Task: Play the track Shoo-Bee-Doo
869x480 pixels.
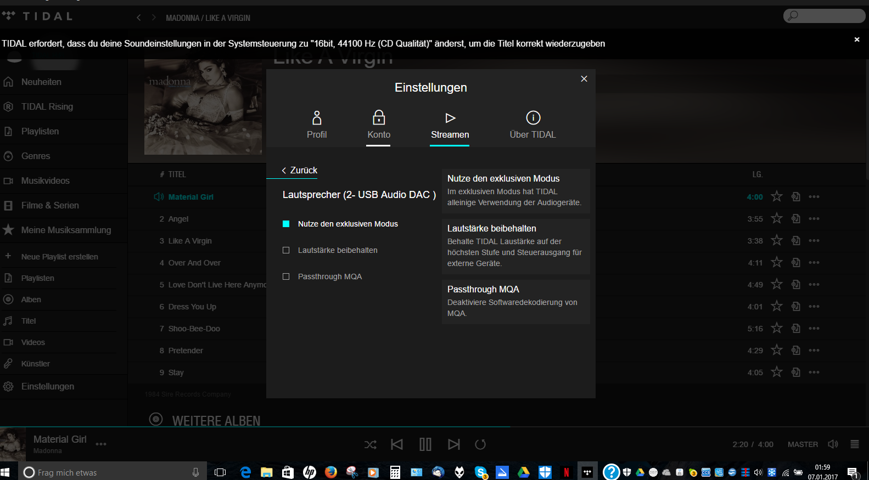Action: pos(194,329)
